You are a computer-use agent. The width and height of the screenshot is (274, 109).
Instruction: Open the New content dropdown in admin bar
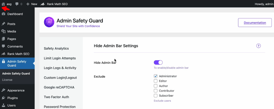click(x=32, y=4)
